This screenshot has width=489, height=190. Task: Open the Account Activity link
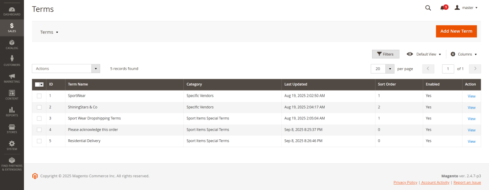point(435,183)
